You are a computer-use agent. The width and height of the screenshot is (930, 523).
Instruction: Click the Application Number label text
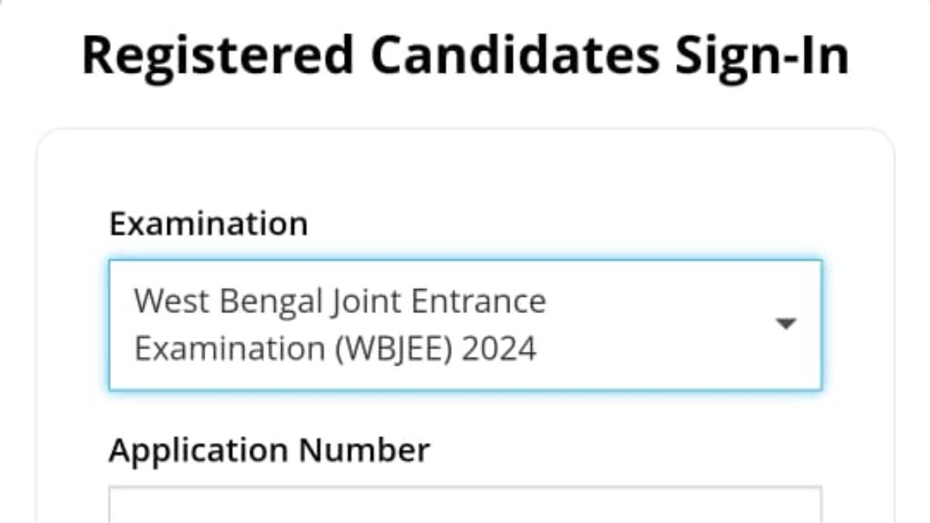point(271,448)
